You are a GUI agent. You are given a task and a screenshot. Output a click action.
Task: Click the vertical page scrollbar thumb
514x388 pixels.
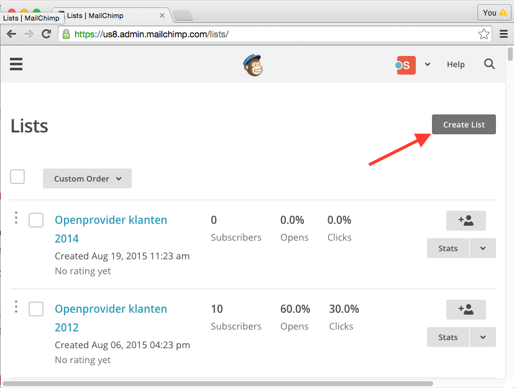pos(510,55)
